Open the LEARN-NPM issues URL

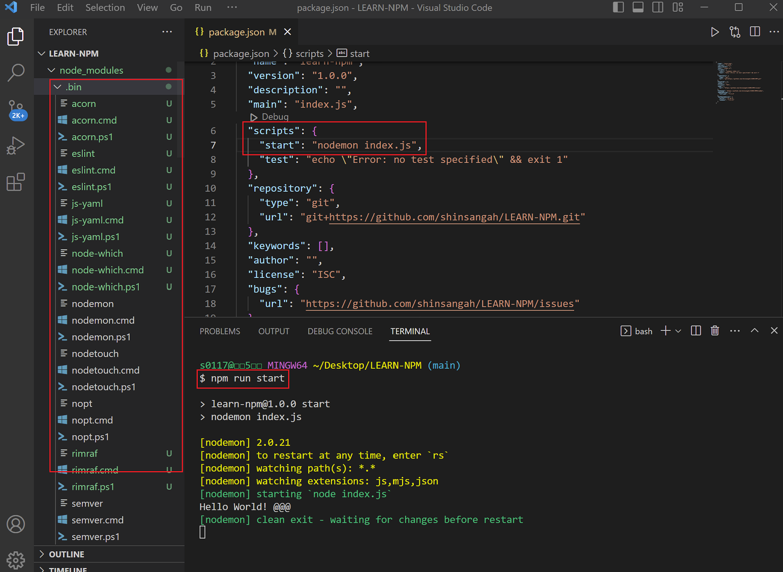point(439,304)
